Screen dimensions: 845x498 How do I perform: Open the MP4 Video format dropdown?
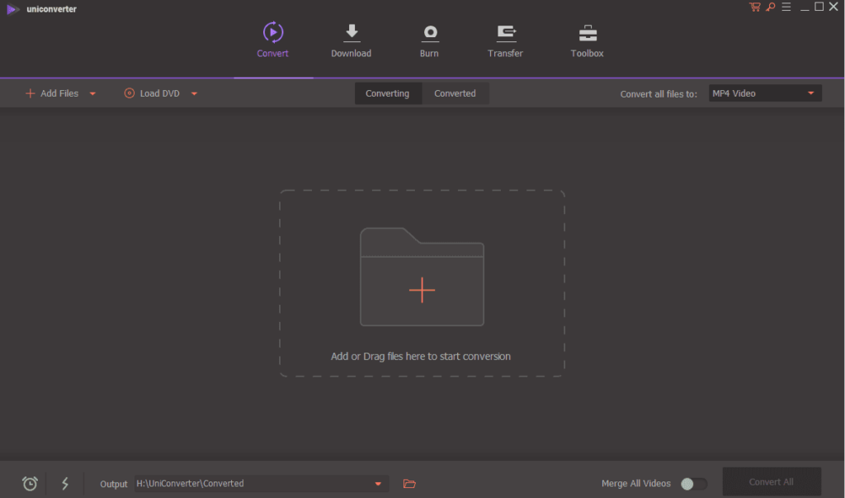point(765,93)
